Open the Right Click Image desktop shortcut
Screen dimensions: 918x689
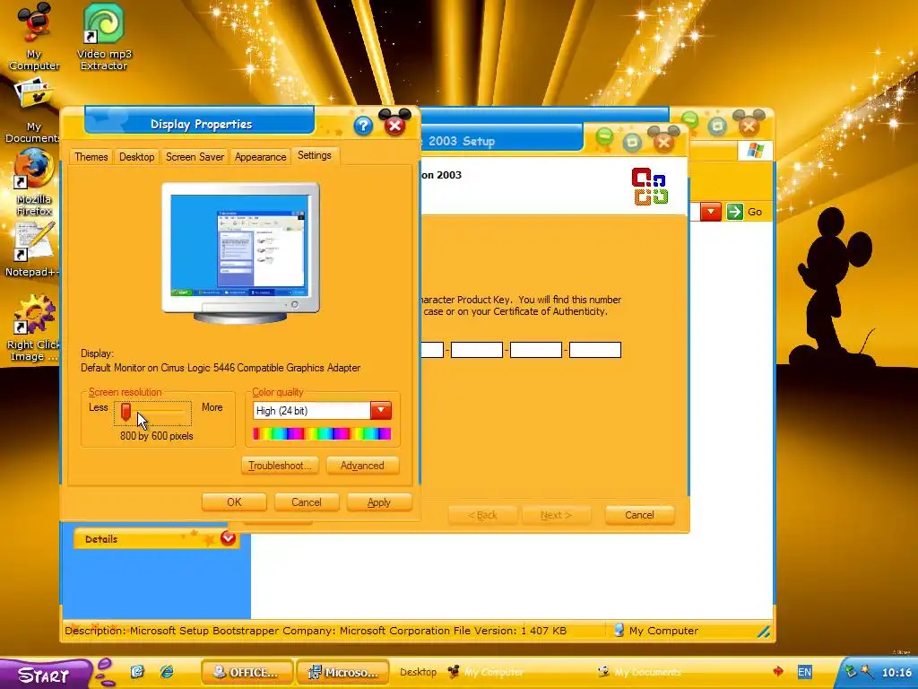click(x=33, y=328)
